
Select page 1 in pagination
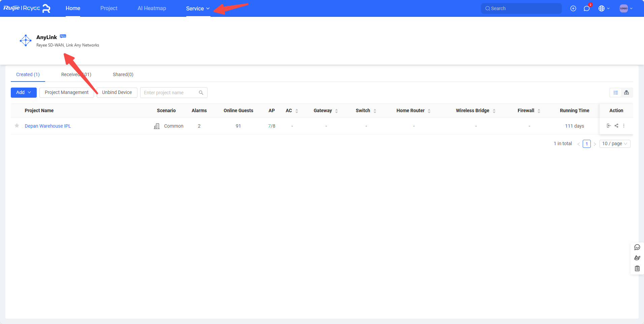(587, 144)
